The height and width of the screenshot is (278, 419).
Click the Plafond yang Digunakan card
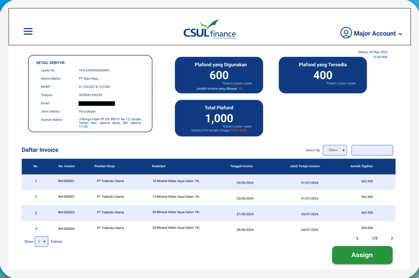[219, 75]
